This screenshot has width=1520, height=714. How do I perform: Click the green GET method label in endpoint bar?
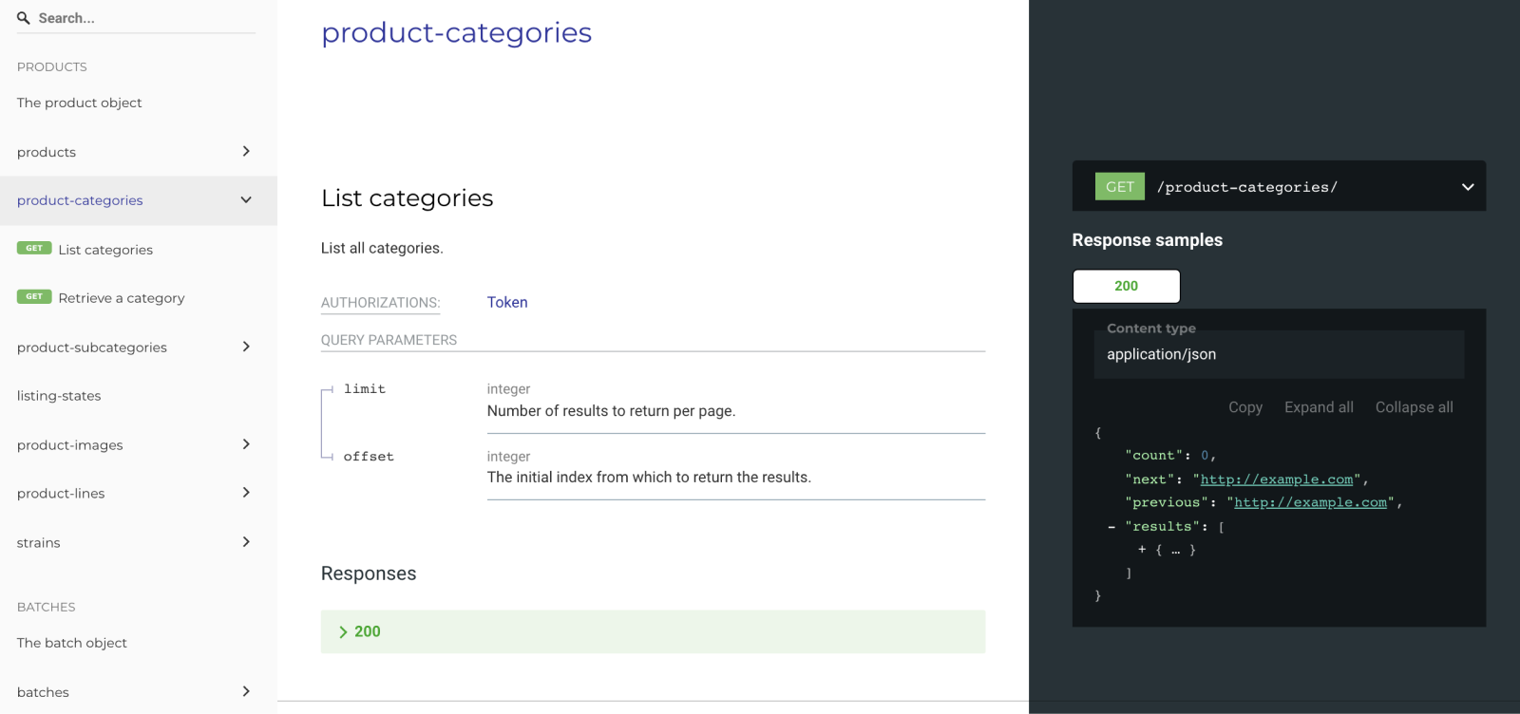pyautogui.click(x=1119, y=187)
